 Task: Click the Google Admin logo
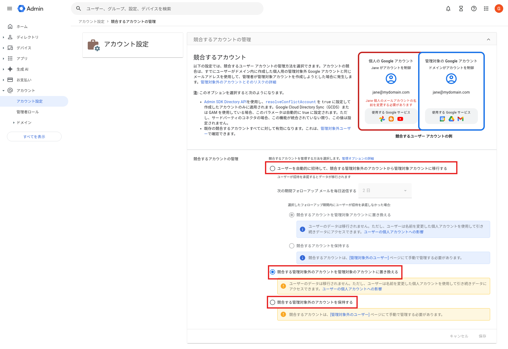(30, 9)
